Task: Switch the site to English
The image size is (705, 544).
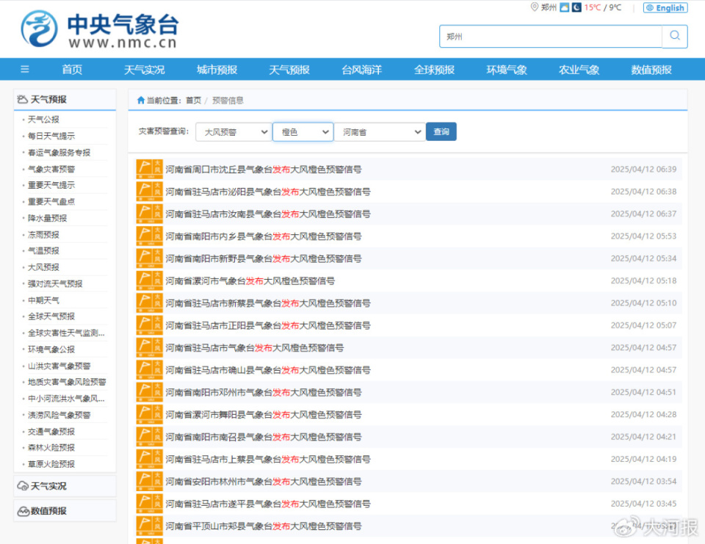Action: coord(665,7)
